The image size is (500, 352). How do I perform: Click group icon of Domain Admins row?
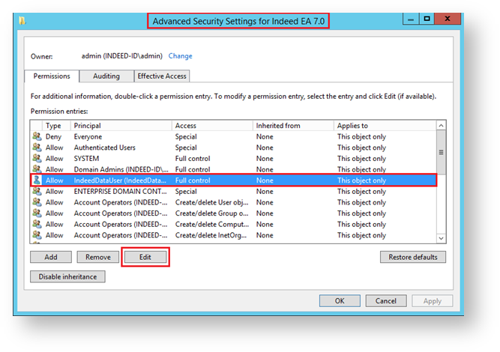[x=37, y=169]
